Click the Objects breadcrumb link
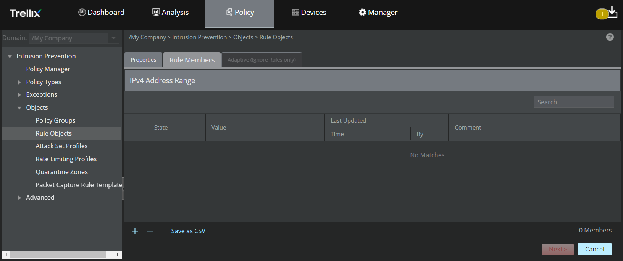The height and width of the screenshot is (261, 623). tap(243, 37)
